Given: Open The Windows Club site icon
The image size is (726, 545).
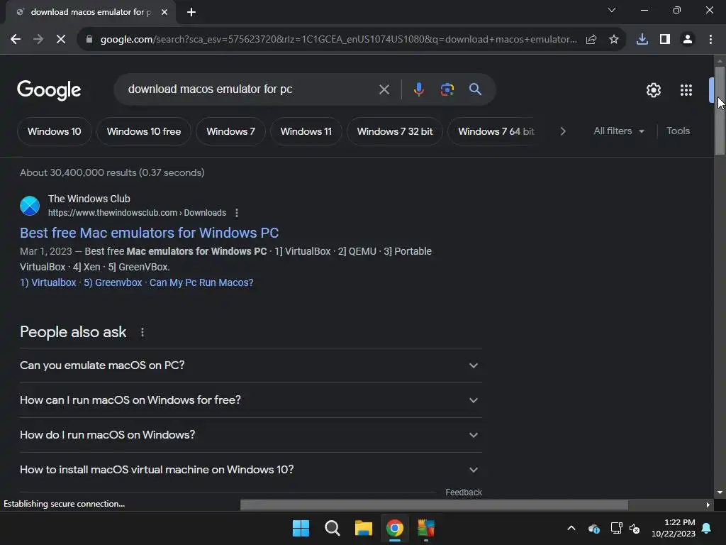Looking at the screenshot, I should pos(30,206).
